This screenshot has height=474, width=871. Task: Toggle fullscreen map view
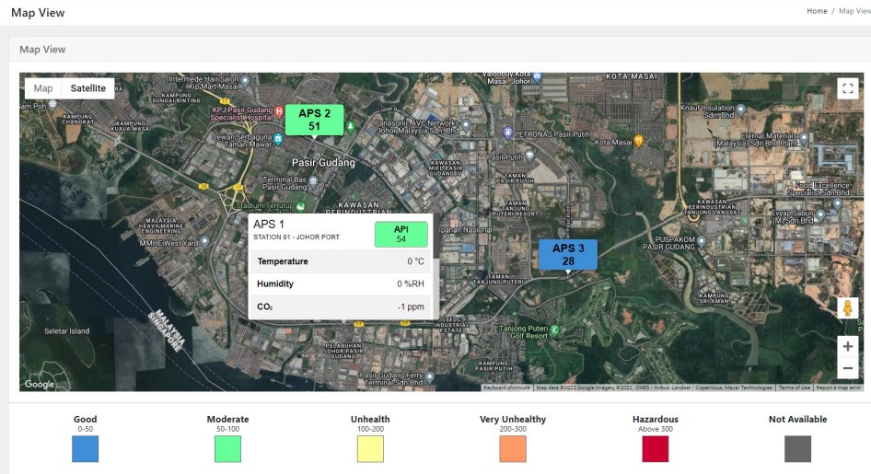pyautogui.click(x=848, y=88)
